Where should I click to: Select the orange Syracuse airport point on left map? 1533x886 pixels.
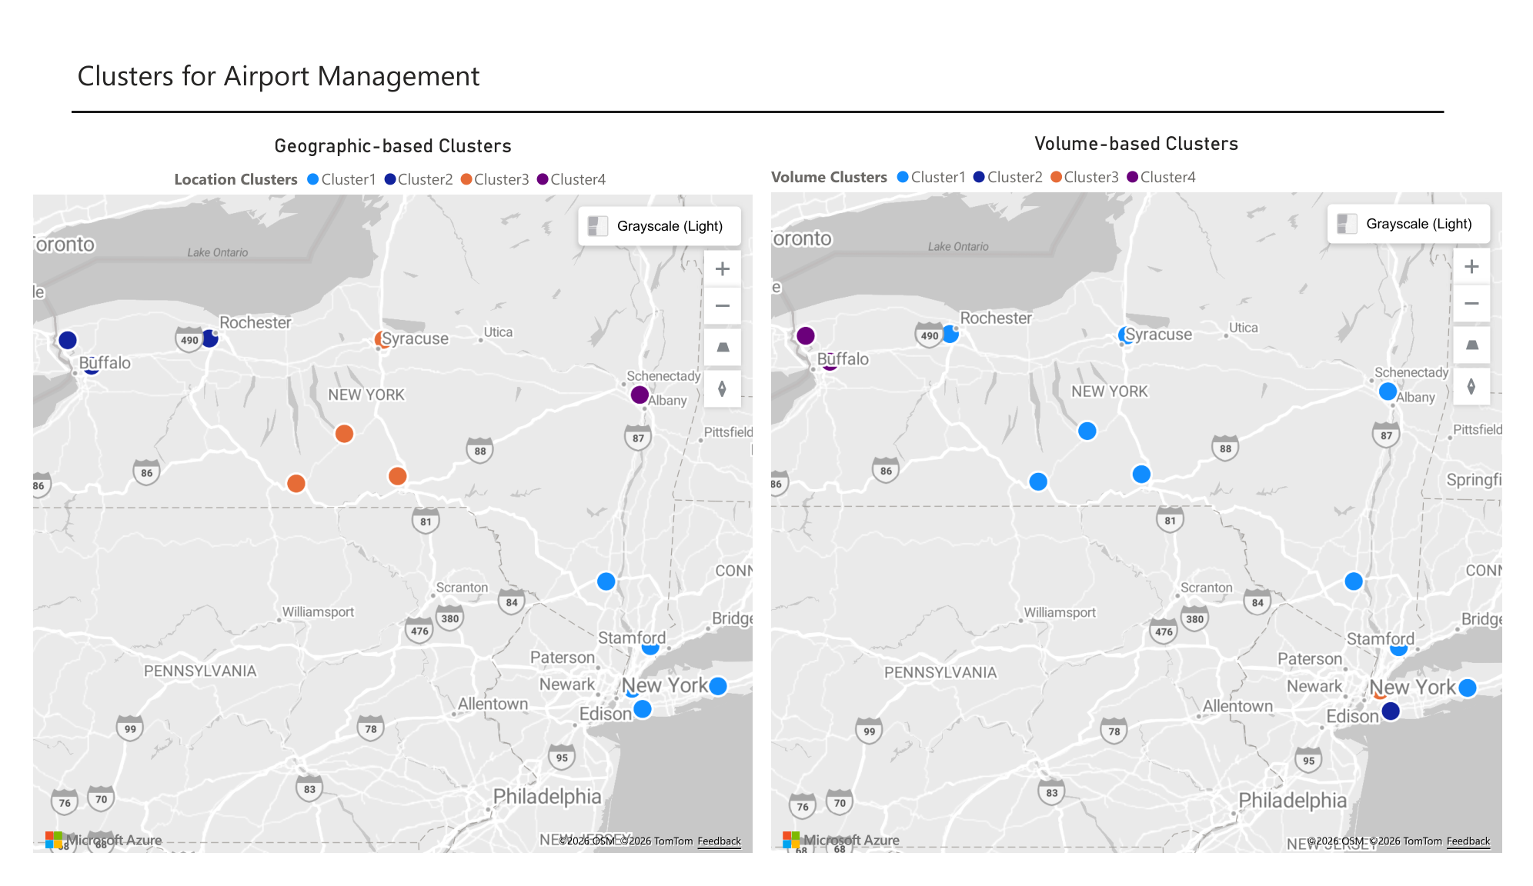point(381,339)
